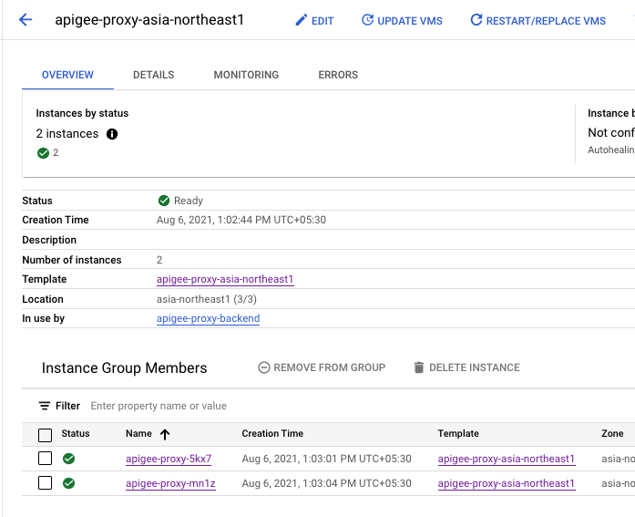Image resolution: width=635 pixels, height=517 pixels.
Task: Click the back arrow icon
Action: click(26, 20)
